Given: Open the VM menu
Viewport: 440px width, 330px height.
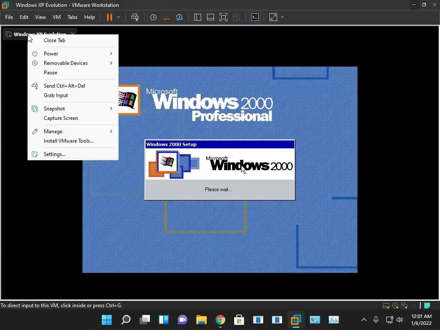Looking at the screenshot, I should click(57, 17).
